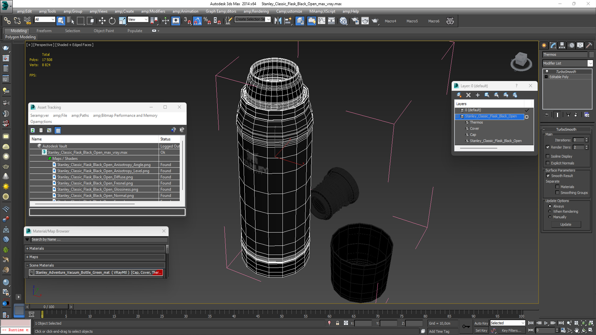596x335 pixels.
Task: Open the Utilities hammer panel icon
Action: pyautogui.click(x=589, y=45)
